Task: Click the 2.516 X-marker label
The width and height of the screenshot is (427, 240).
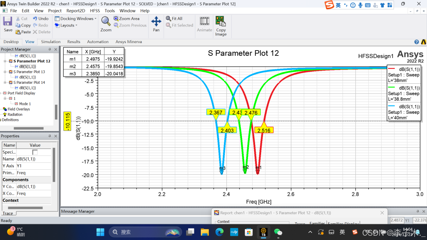Action: coord(264,130)
